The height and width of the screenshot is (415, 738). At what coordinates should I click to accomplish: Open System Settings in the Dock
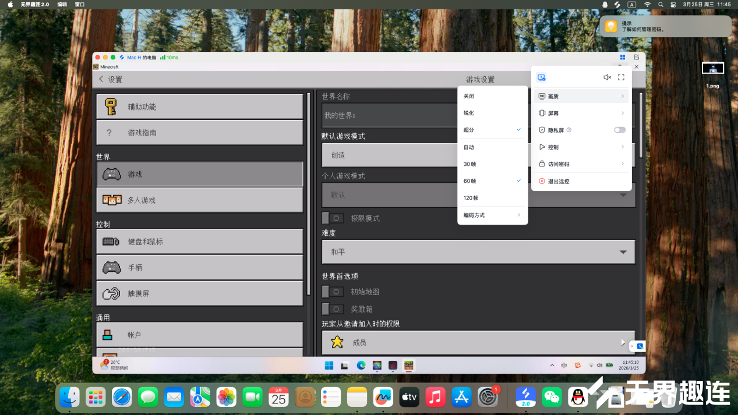click(x=488, y=397)
